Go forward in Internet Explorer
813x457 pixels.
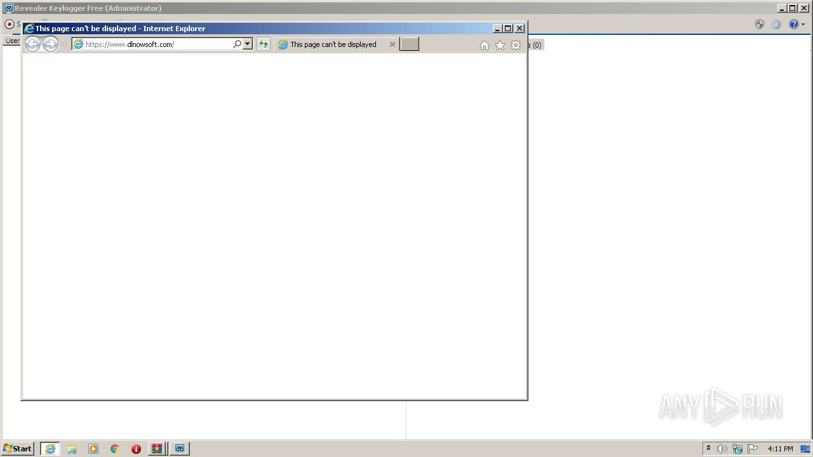tap(50, 44)
